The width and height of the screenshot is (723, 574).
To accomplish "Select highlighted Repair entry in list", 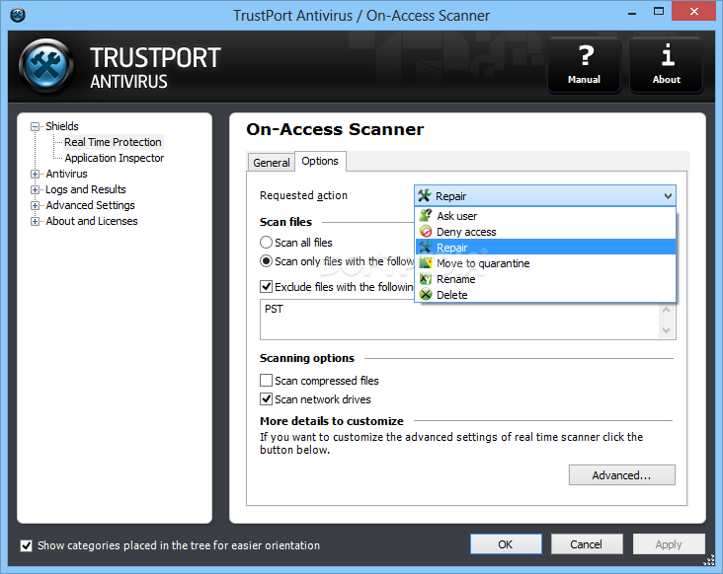I will point(545,248).
